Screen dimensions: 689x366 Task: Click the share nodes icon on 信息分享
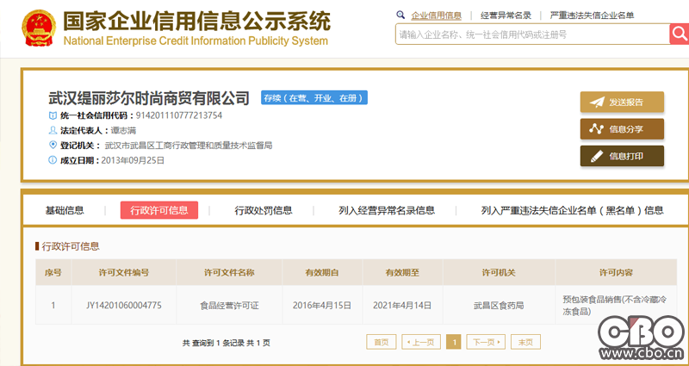[x=597, y=128]
